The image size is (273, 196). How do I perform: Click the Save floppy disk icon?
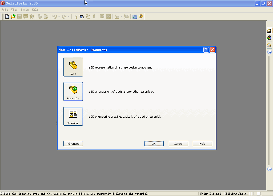pyautogui.click(x=19, y=16)
